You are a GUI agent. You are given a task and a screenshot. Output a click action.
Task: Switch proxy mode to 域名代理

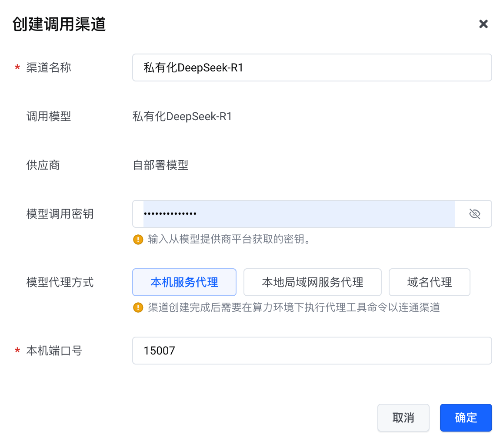[429, 282]
